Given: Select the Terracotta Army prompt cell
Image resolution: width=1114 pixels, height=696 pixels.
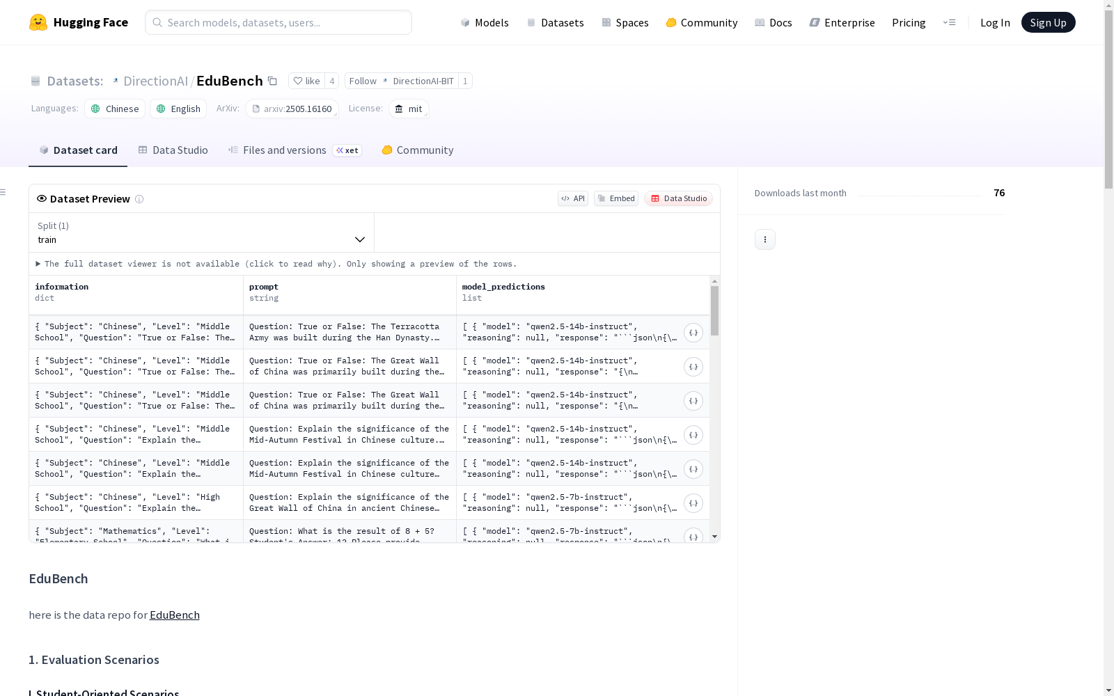Looking at the screenshot, I should [350, 332].
